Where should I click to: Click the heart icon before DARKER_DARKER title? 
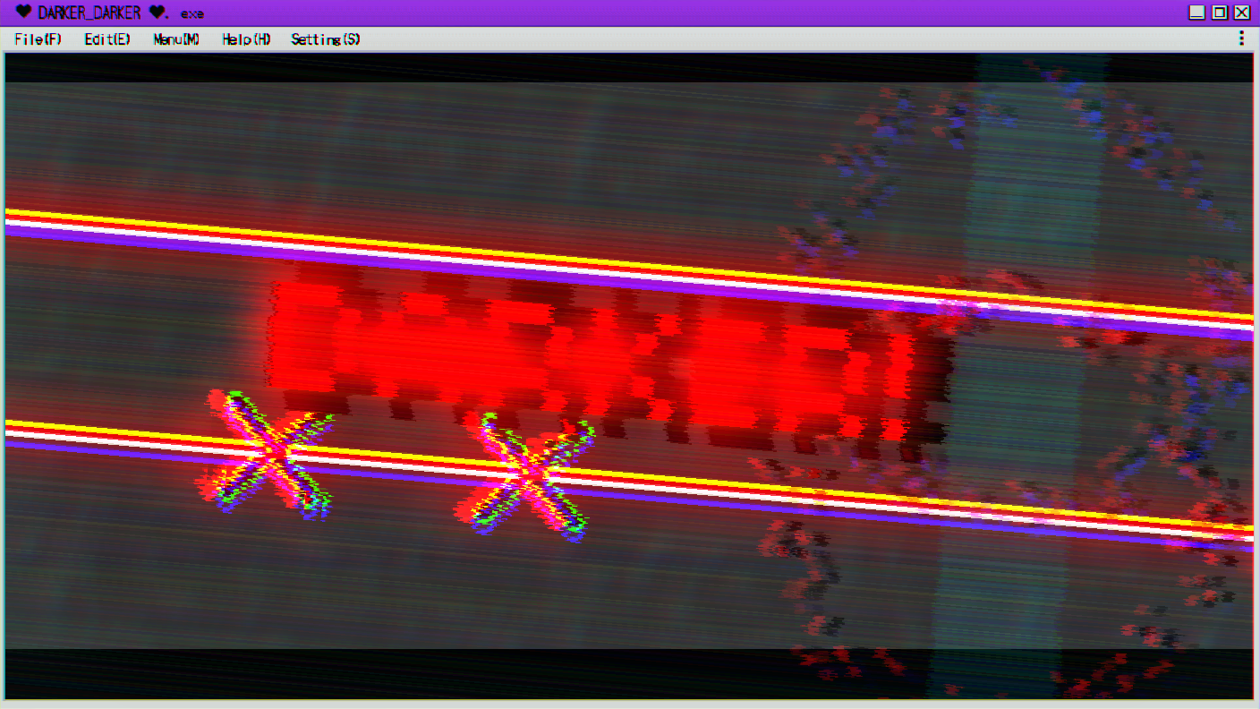click(24, 13)
